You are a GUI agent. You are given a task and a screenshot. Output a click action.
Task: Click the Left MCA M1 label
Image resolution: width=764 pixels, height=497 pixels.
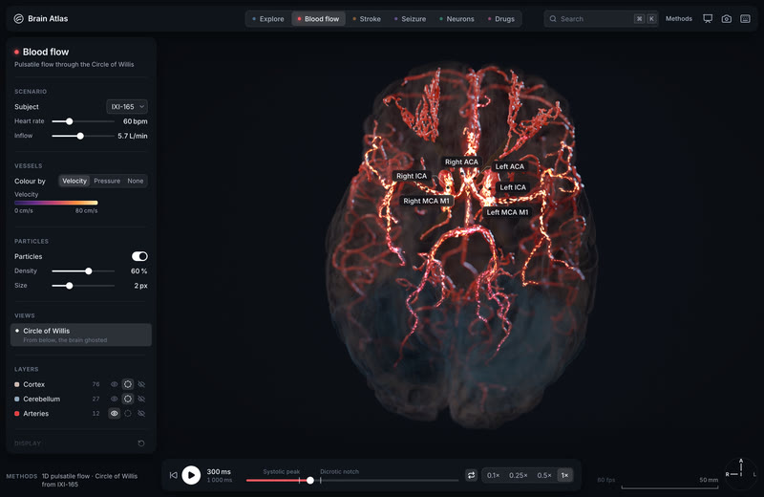pos(507,212)
